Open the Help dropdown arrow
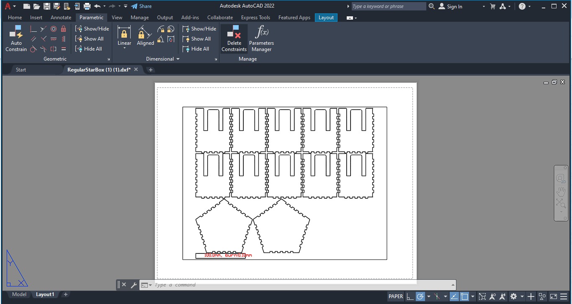 click(529, 6)
